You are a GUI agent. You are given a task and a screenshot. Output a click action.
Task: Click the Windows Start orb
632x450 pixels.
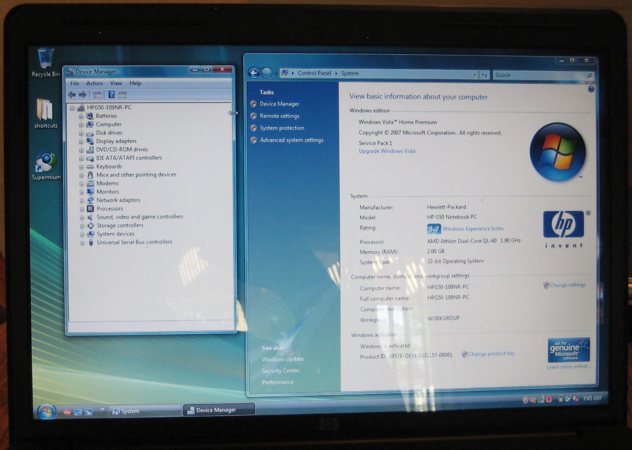point(47,412)
